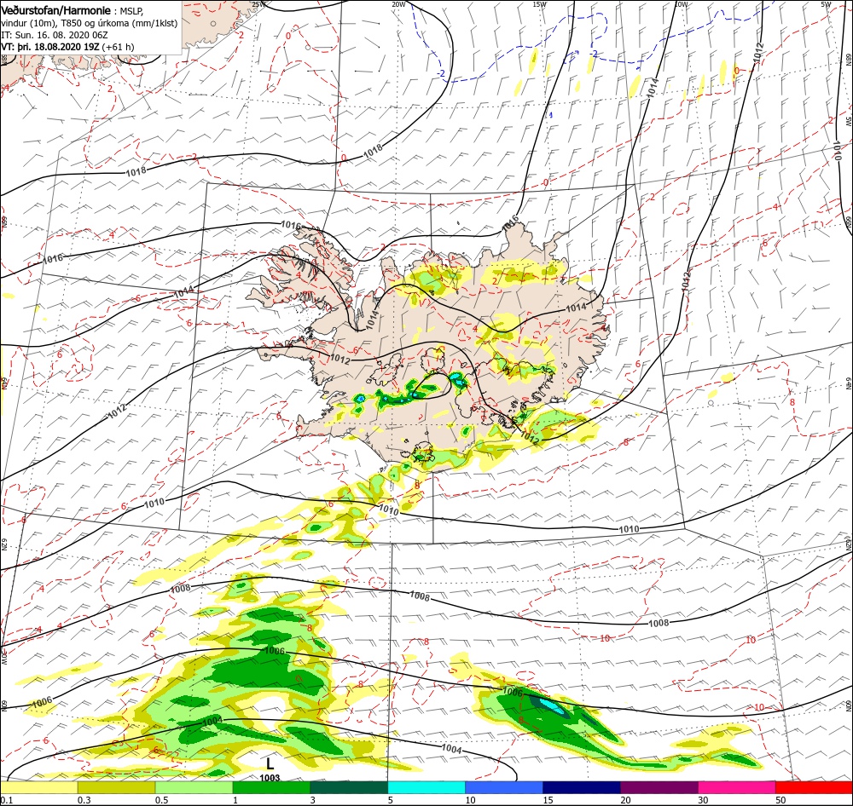Click the "L" low pressure marker
Viewport: 853px width, 806px height.
[270, 763]
